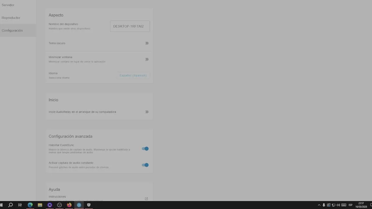This screenshot has width=372, height=209.
Task: Click the Tema oscuro label
Action: 57,43
